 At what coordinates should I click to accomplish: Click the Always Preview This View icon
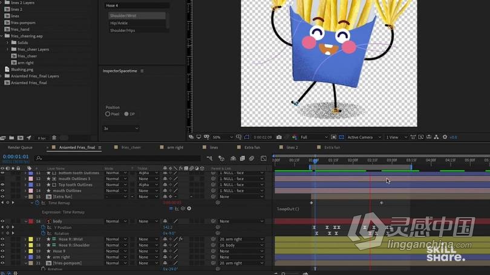point(191,137)
